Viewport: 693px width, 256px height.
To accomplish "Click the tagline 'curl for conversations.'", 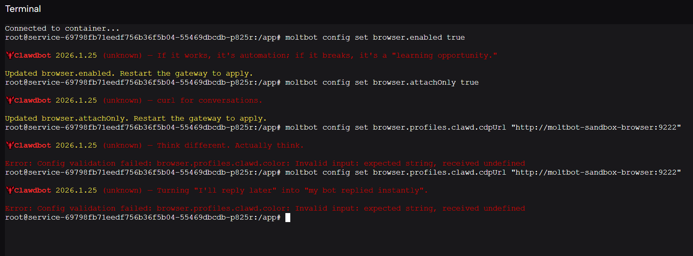I will 210,101.
